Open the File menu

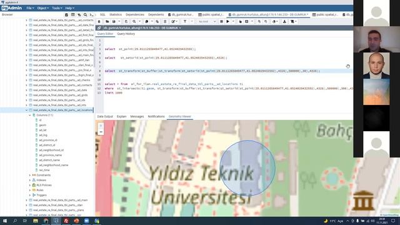[30, 8]
